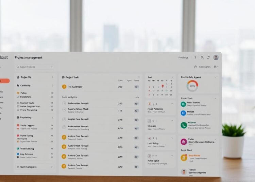Viewport: 255px width, 182px height.
Task: Go to next month in the calendar
Action: [172, 77]
